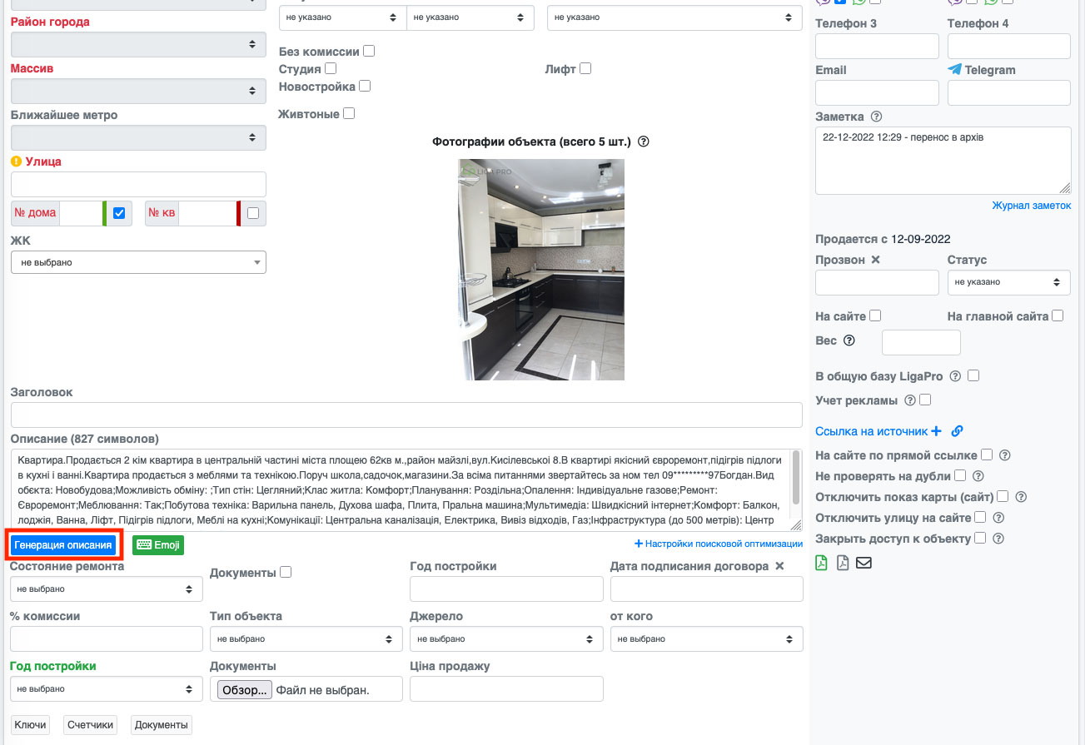1085x745 pixels.
Task: Open the Журнал заметок link
Action: [1031, 206]
